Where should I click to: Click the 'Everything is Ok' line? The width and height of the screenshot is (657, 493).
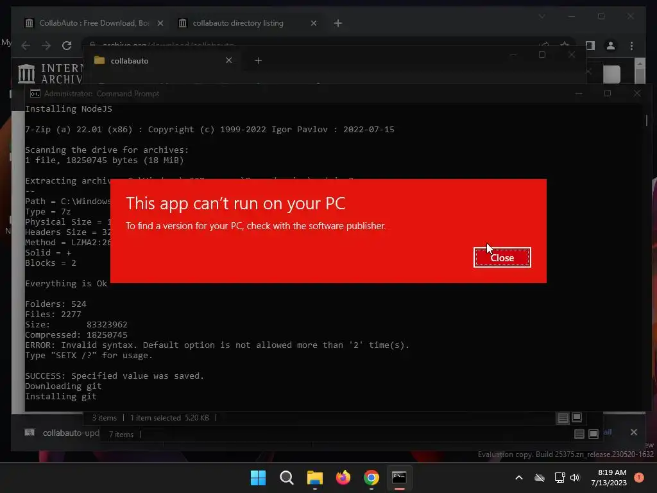click(x=66, y=283)
